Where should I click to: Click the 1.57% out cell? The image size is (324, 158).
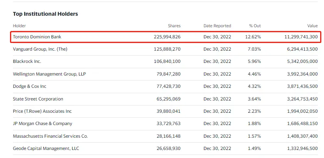[254, 136]
